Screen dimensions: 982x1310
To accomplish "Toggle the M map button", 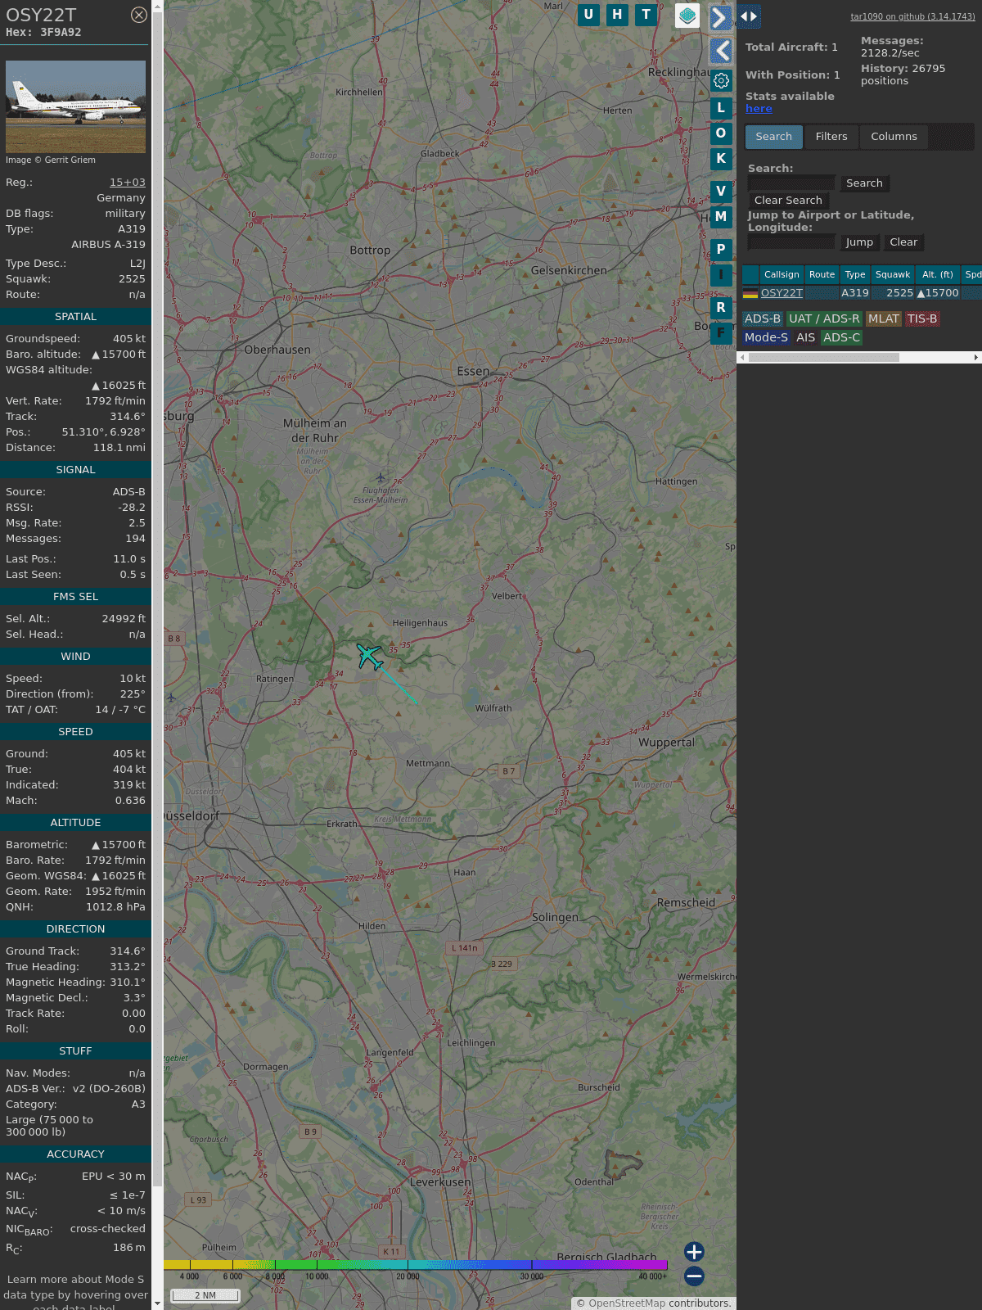I will coord(721,217).
